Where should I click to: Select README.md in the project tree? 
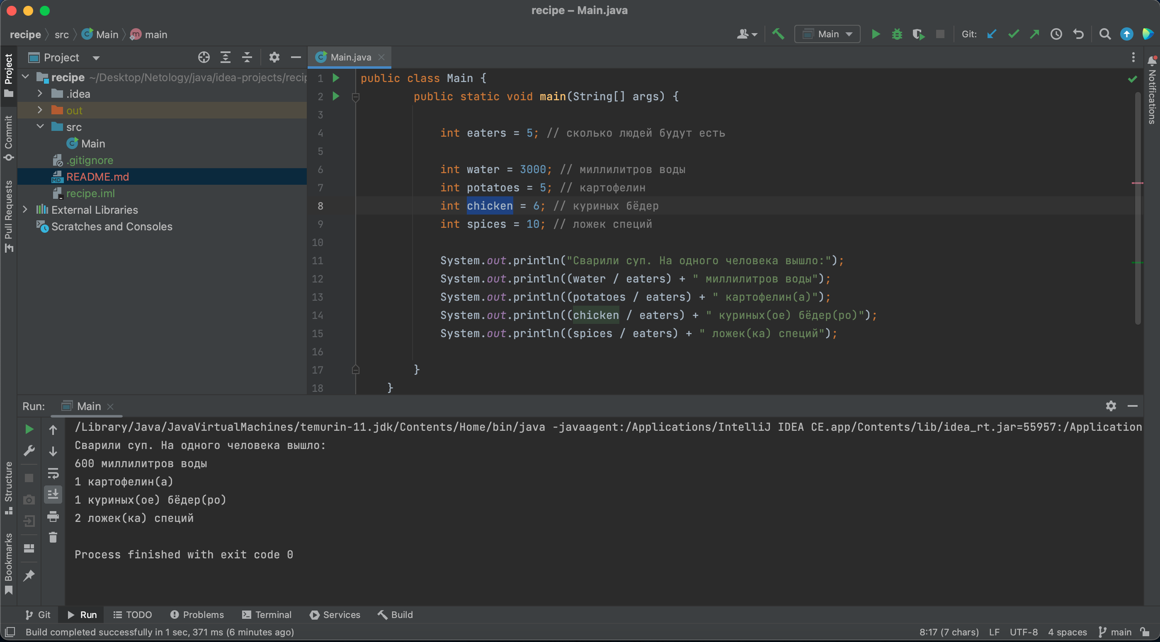[97, 177]
